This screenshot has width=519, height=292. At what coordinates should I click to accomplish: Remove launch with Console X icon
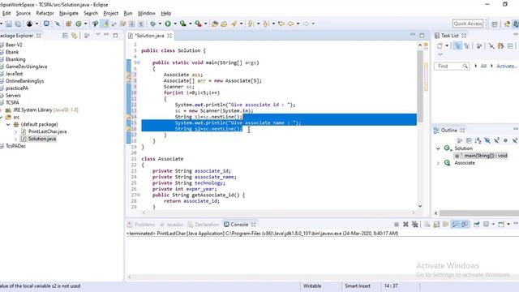pyautogui.click(x=405, y=225)
